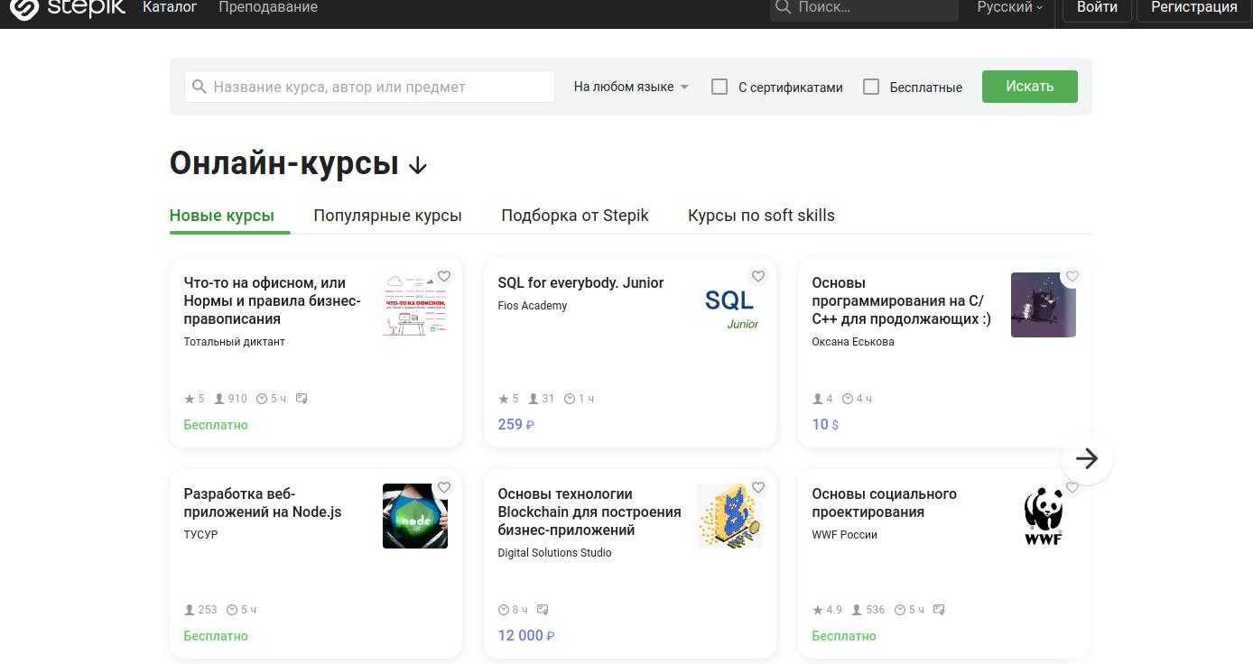Viewport: 1253px width, 664px height.
Task: Click the right arrow to see more courses
Action: pyautogui.click(x=1087, y=458)
